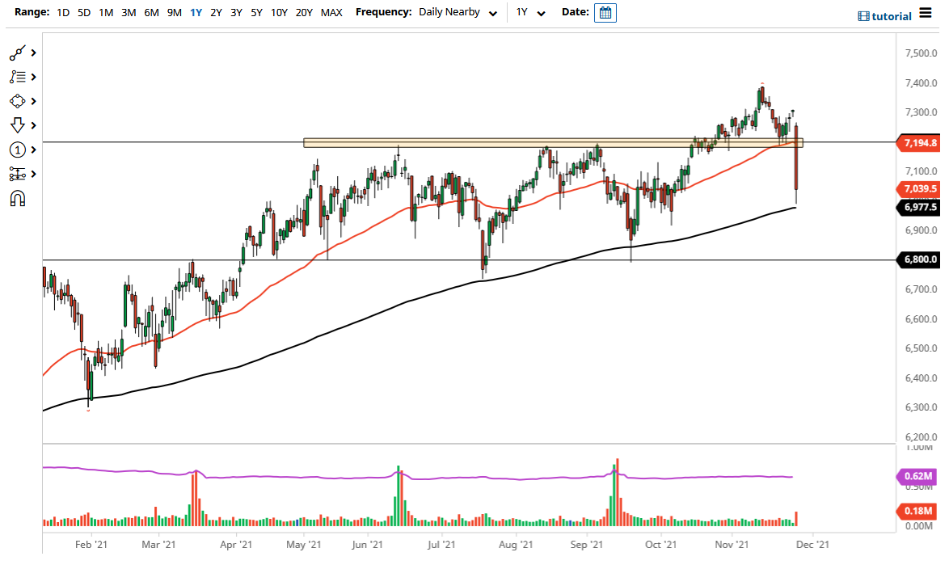Screen dimensions: 949x569
Task: Select the measurement tool
Action: point(18,174)
